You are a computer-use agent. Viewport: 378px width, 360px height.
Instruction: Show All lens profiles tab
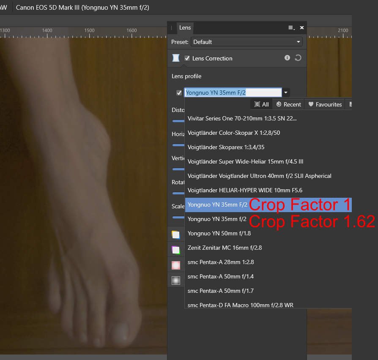tap(261, 104)
